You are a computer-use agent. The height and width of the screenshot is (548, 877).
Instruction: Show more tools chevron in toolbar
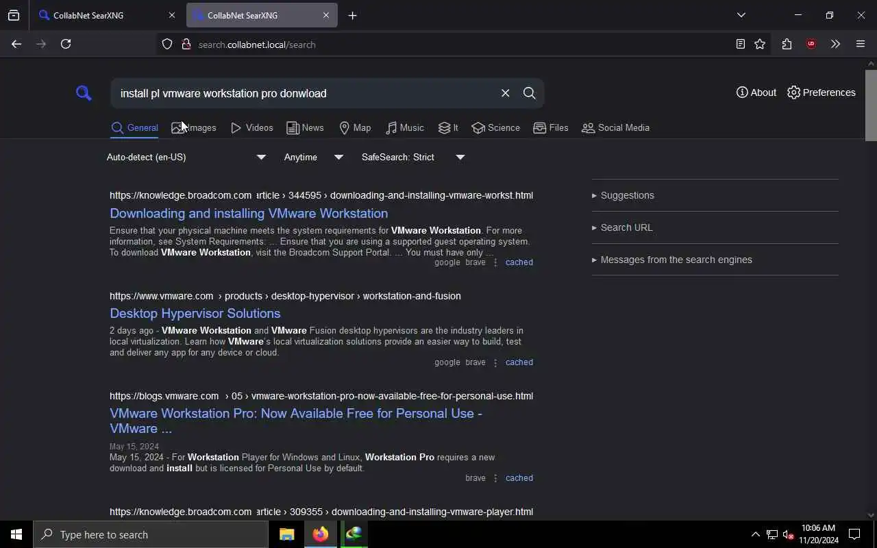coord(835,44)
